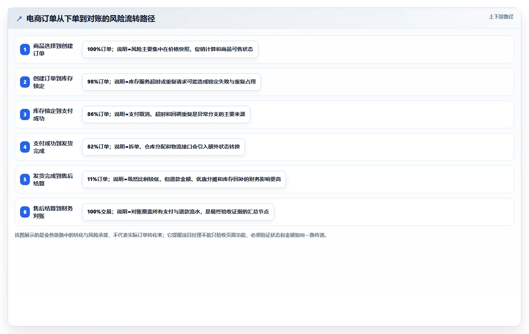The width and height of the screenshot is (529, 334).
Task: Click the step 1 number badge
Action: [25, 49]
